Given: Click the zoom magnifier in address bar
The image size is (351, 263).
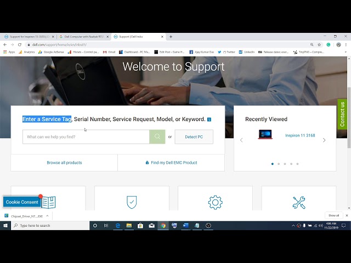Looking at the screenshot, I should (x=312, y=45).
